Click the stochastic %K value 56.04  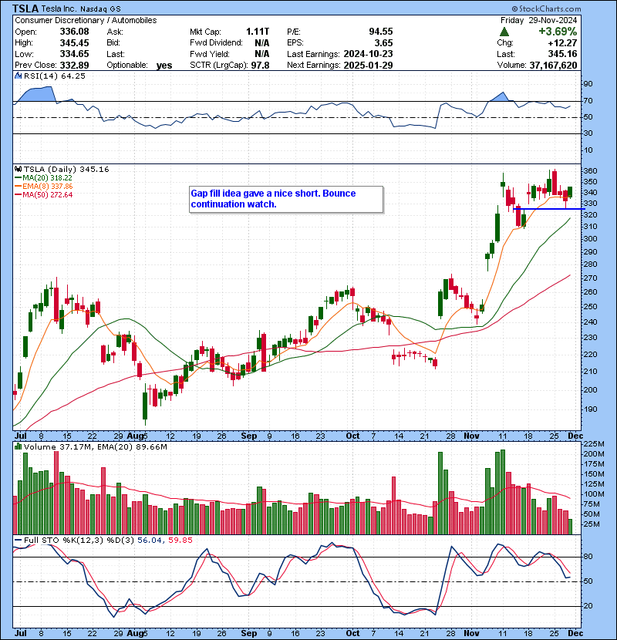click(150, 540)
